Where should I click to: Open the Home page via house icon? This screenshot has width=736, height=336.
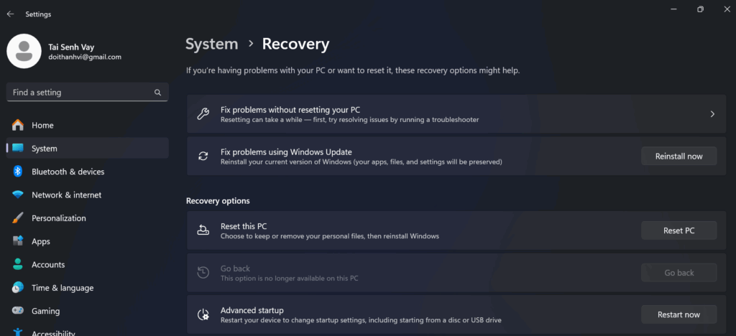point(18,125)
